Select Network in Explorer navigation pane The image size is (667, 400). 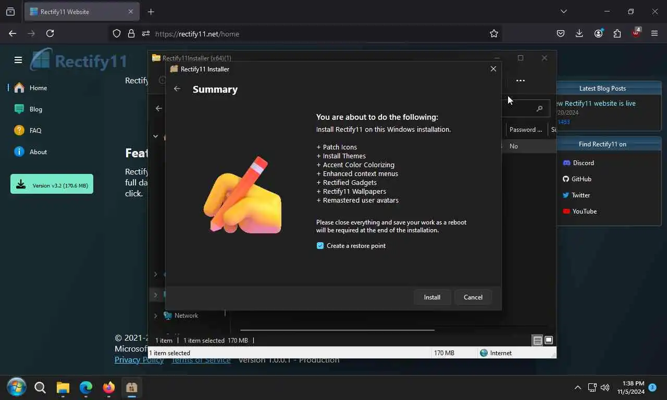186,316
